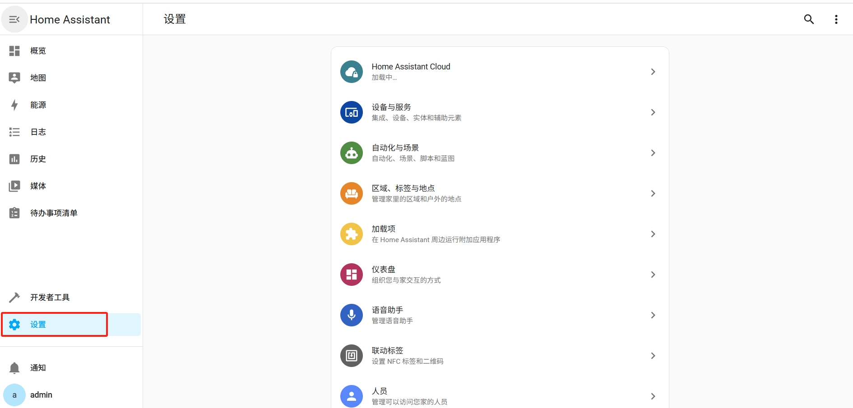The width and height of the screenshot is (853, 408).
Task: Click text '自动化、场景、脚本和蓝图'
Action: pos(413,159)
